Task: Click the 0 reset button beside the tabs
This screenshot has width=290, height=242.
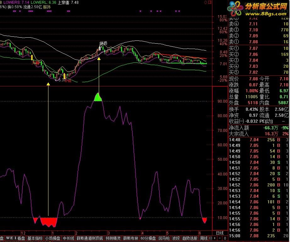Action: (x=225, y=238)
